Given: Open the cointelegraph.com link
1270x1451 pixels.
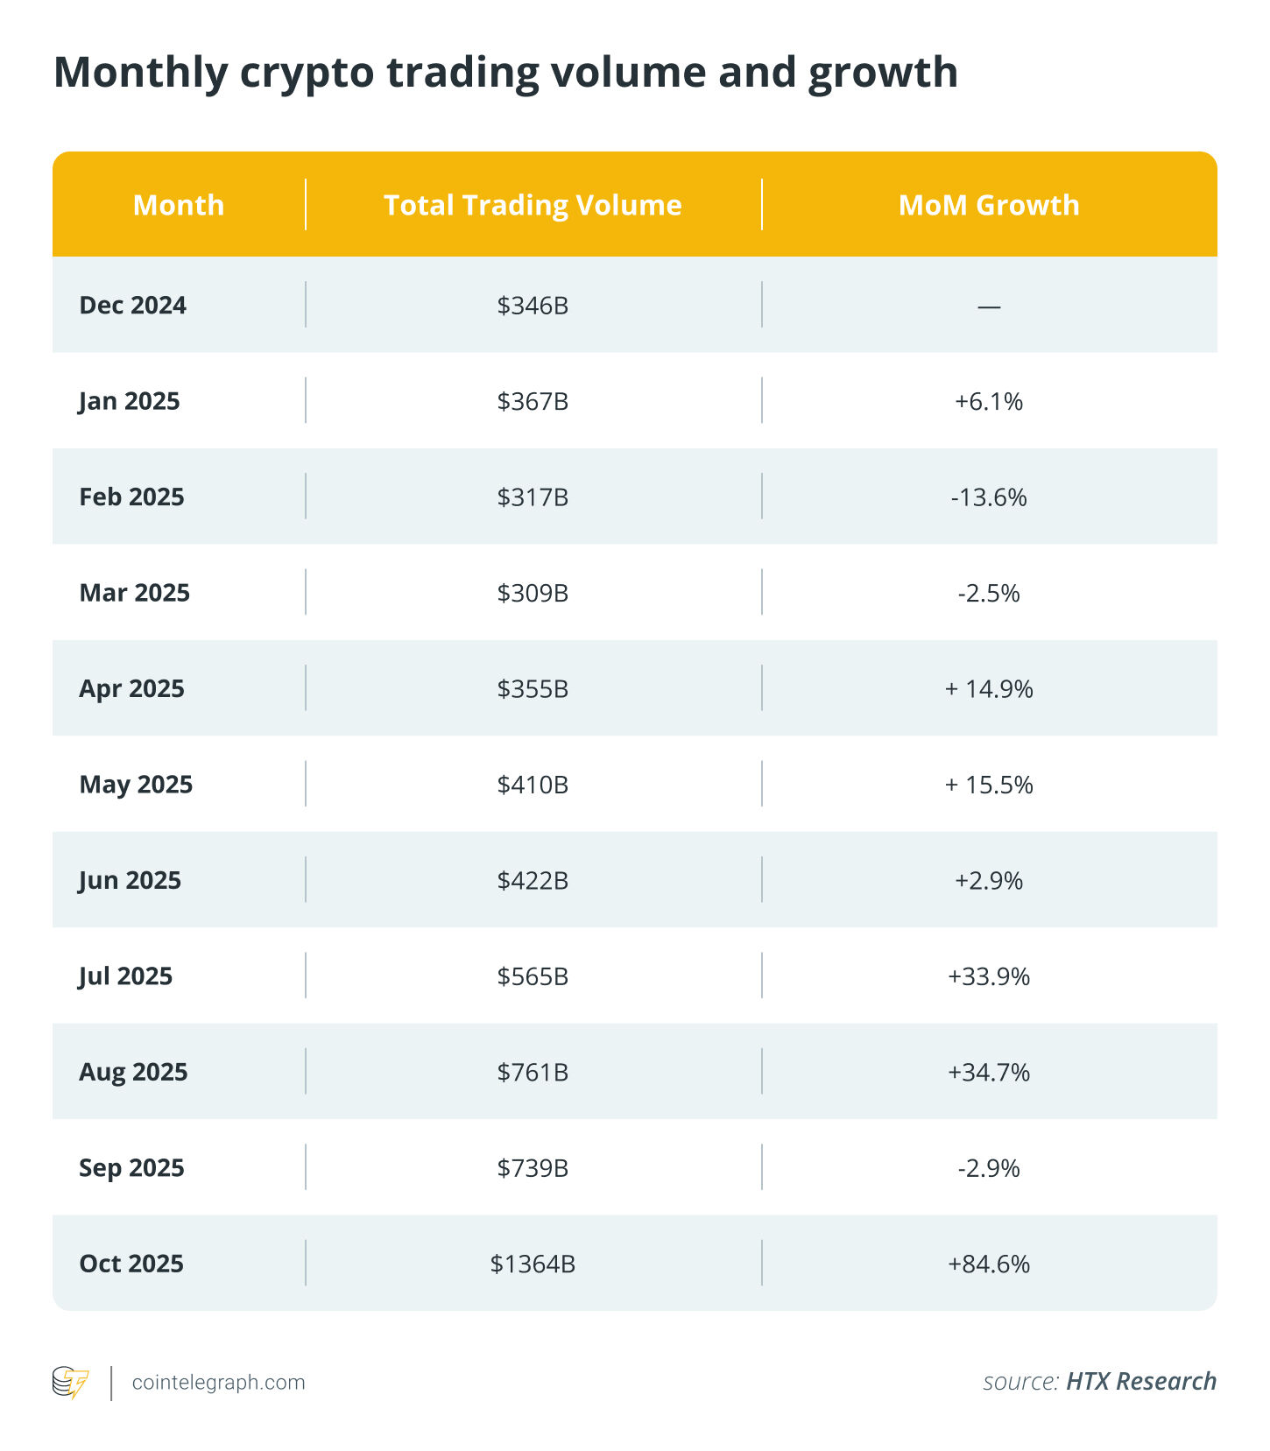Looking at the screenshot, I should tap(218, 1383).
